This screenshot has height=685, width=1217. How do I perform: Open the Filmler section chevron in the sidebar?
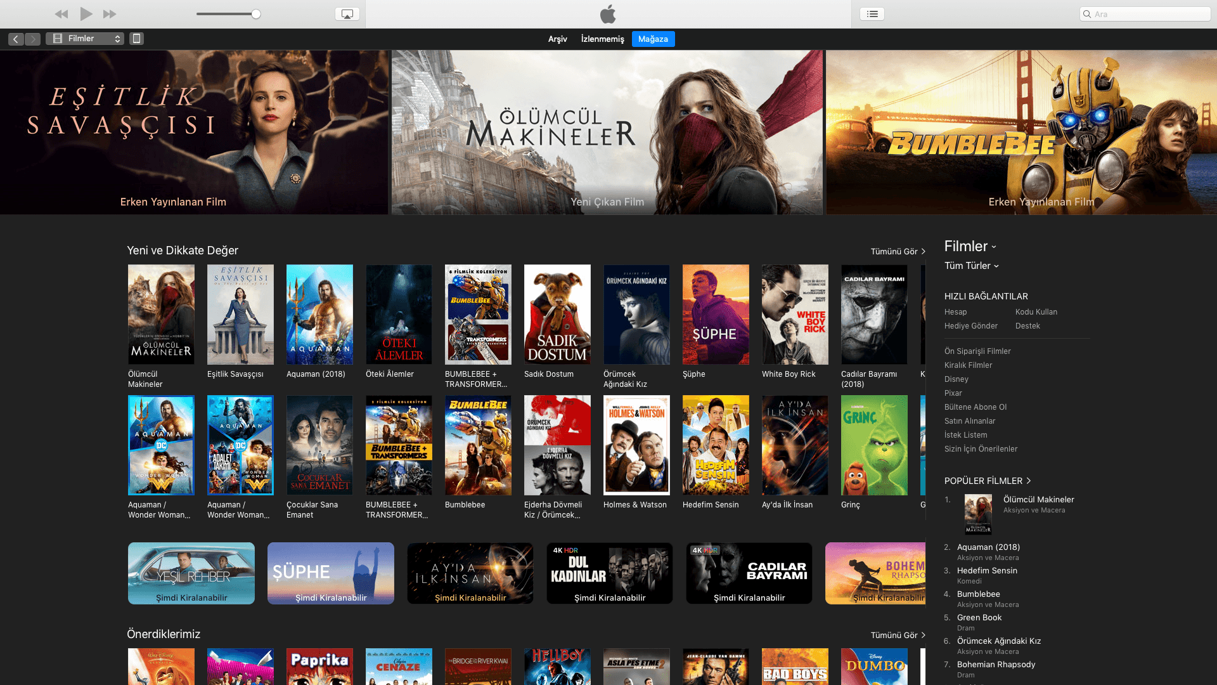coord(993,247)
